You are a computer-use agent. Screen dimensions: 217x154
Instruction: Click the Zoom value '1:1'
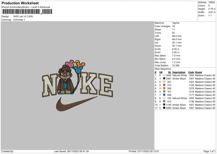coord(210,15)
